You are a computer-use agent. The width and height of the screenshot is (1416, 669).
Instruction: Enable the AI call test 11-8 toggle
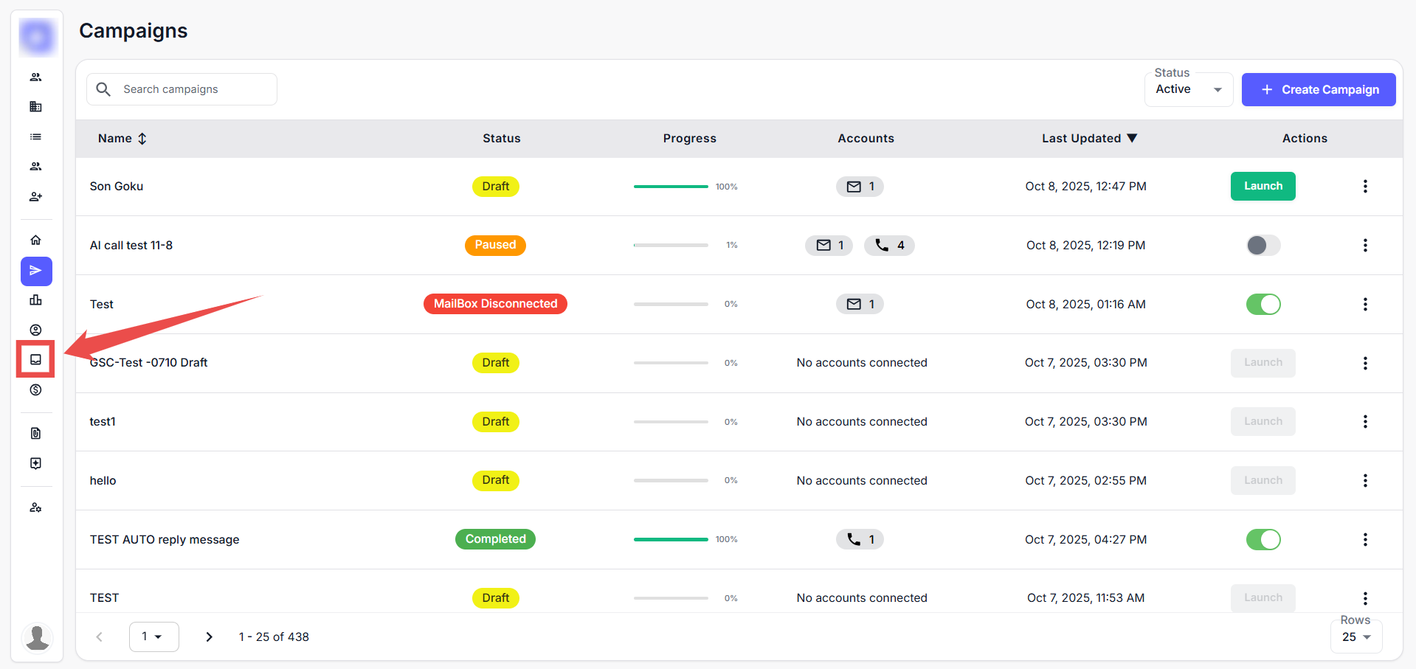1263,245
